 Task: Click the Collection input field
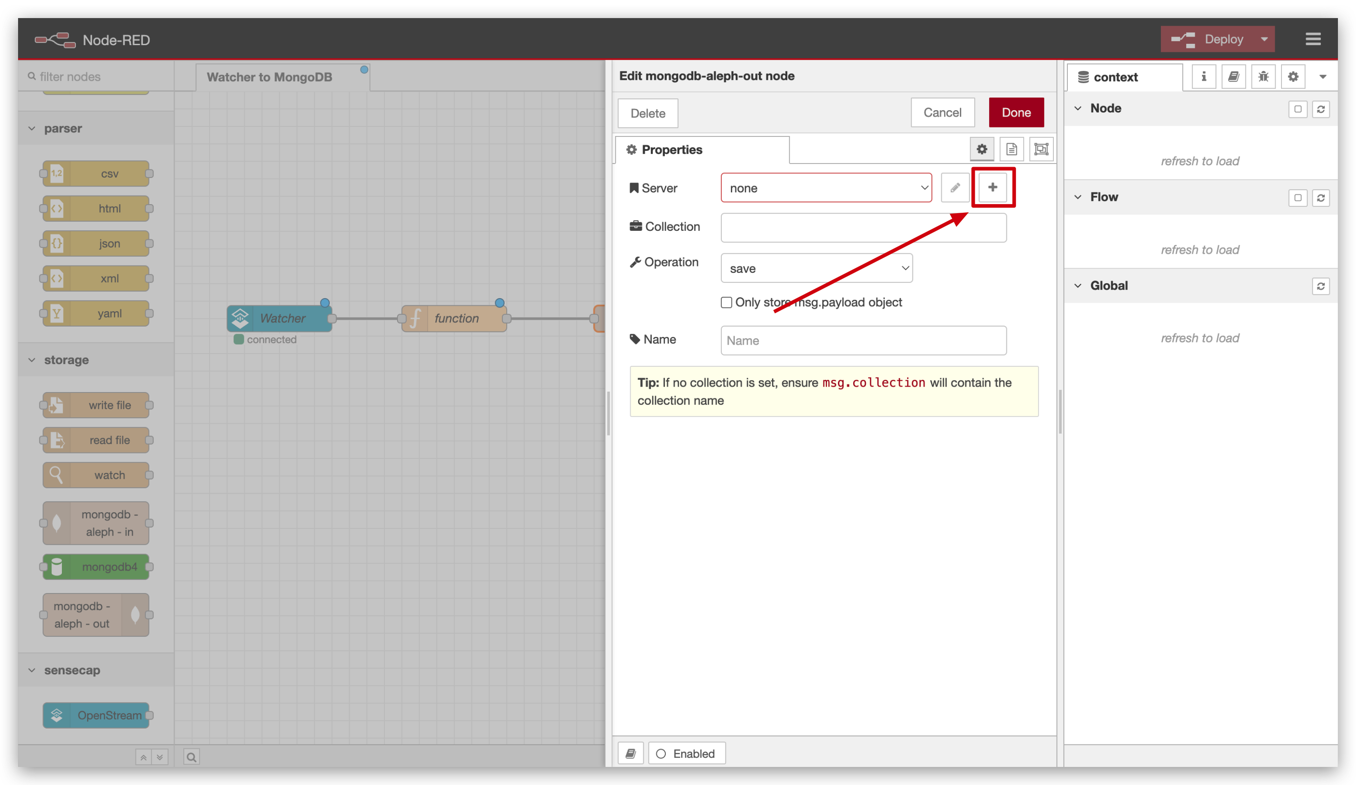(x=863, y=228)
